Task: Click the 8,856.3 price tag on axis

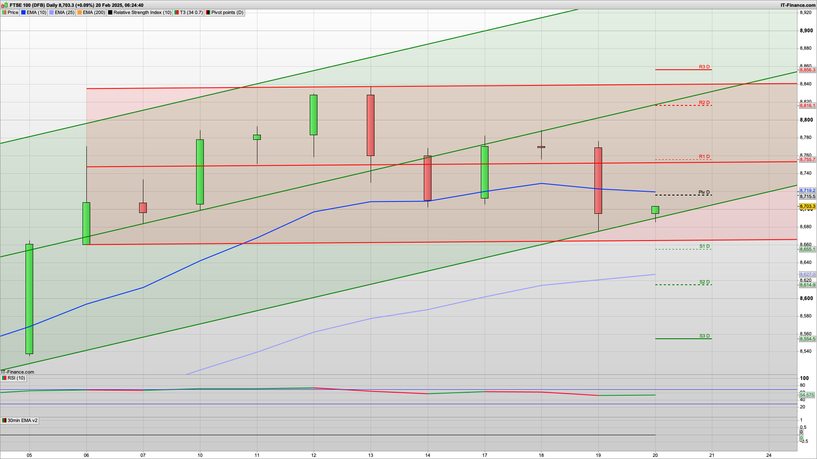Action: (807, 70)
